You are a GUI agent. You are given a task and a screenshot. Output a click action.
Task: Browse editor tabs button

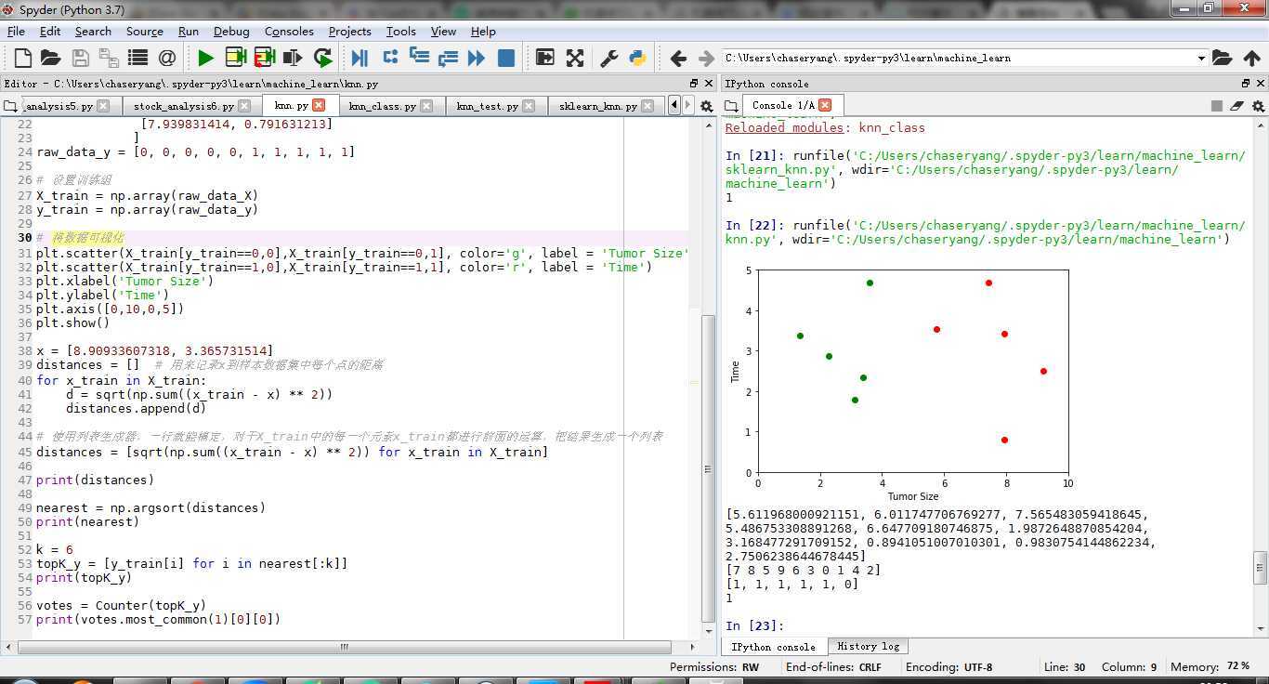point(10,106)
